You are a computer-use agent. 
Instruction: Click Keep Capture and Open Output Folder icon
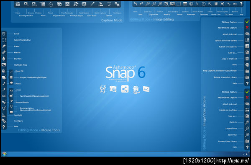pos(247,71)
